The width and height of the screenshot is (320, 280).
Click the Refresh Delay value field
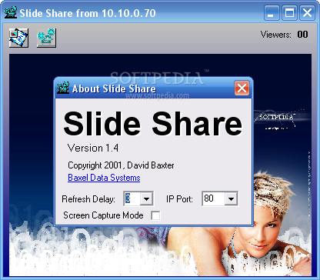(x=132, y=198)
